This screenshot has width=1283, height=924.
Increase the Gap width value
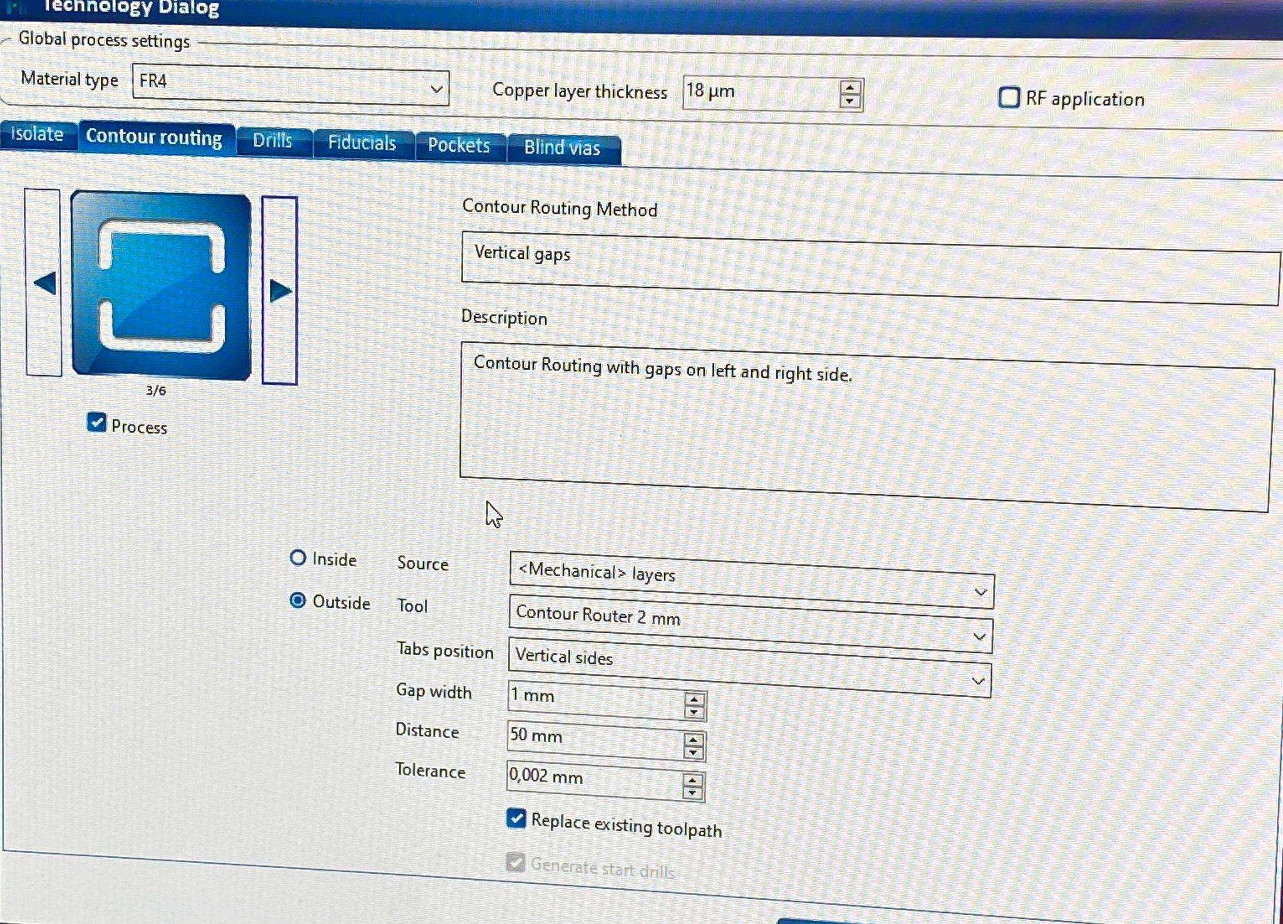point(694,700)
